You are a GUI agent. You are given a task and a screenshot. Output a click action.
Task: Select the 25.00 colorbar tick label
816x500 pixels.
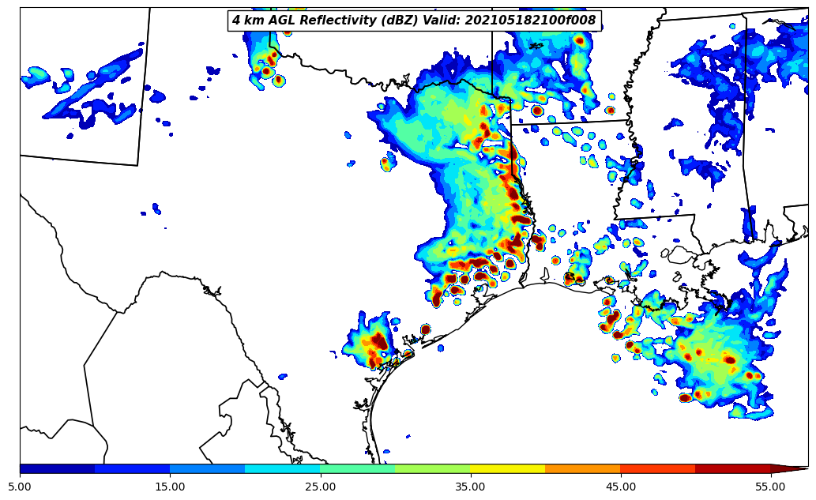(320, 487)
